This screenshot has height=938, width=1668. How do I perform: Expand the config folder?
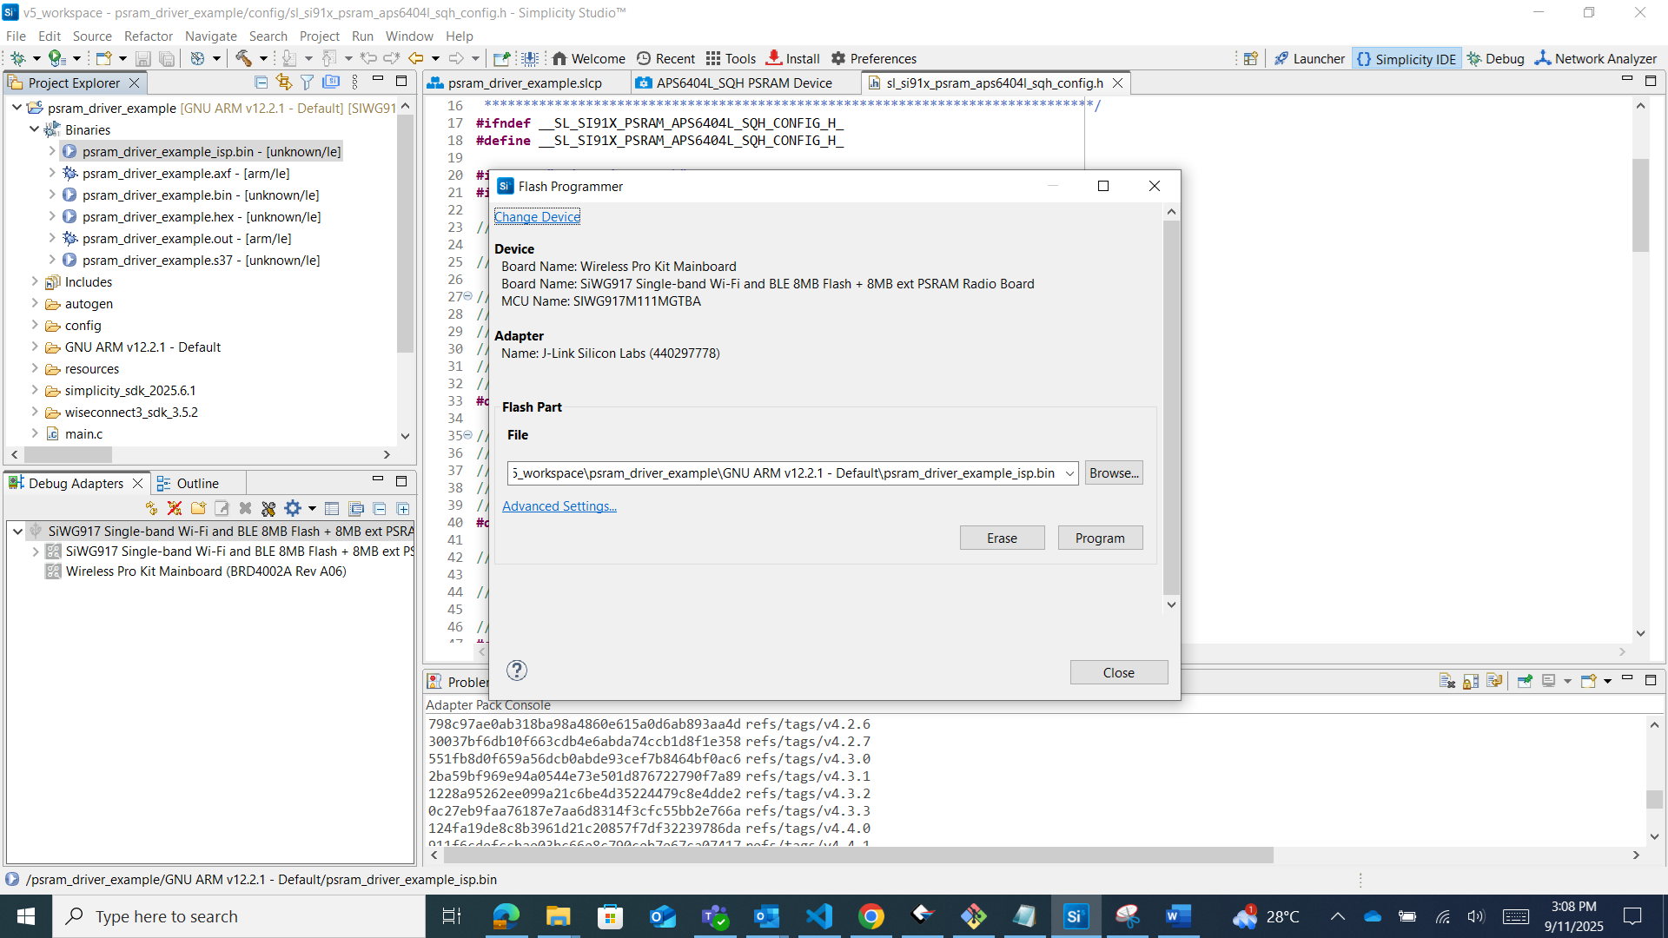35,325
